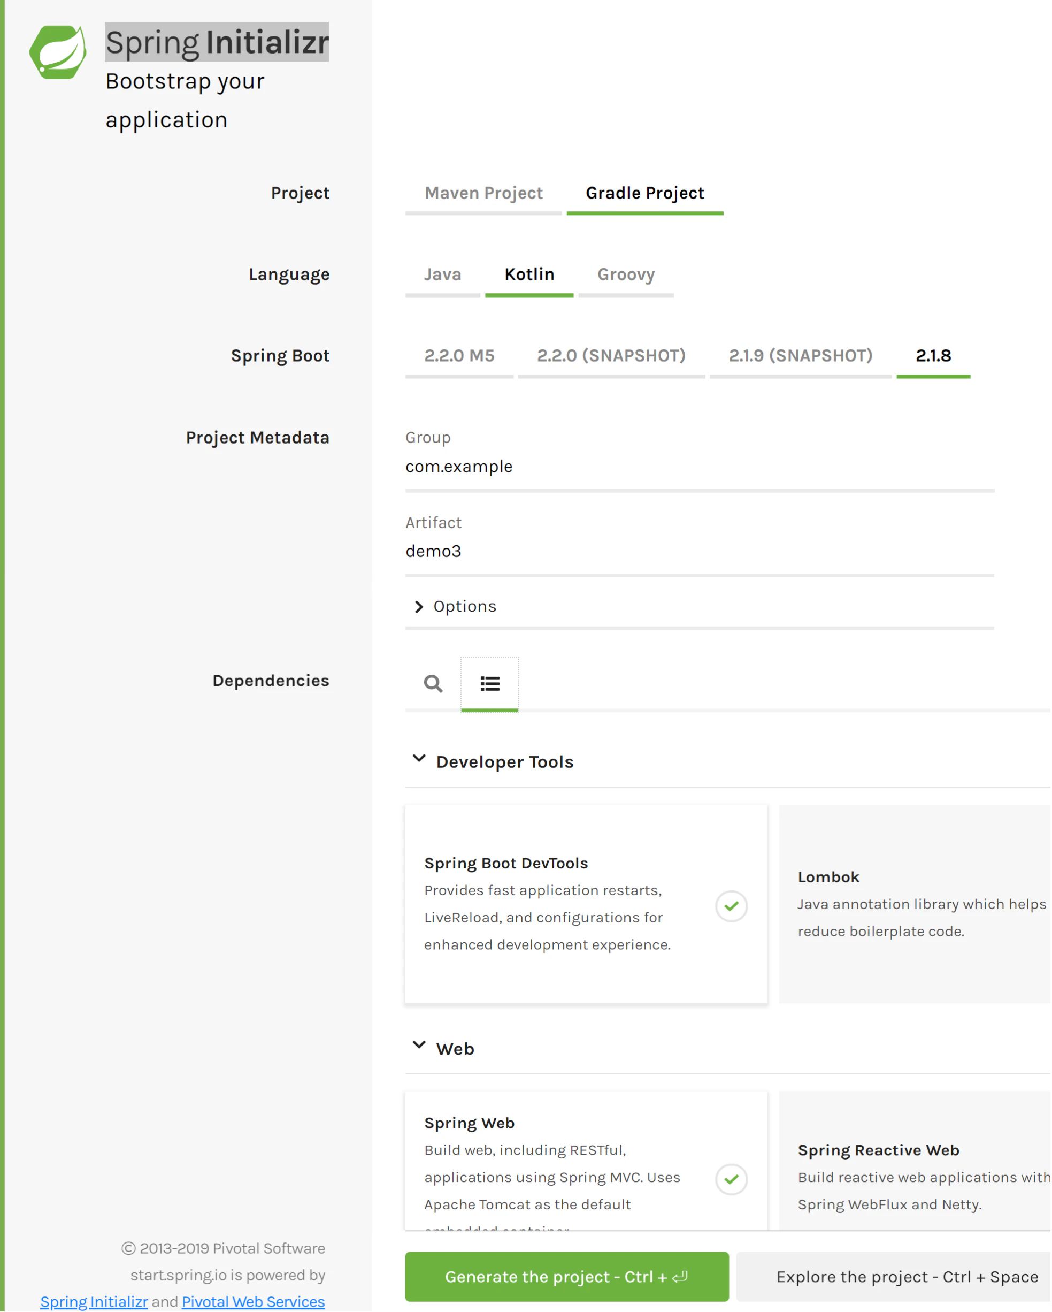Select Maven Project
This screenshot has width=1052, height=1312.
tap(483, 194)
